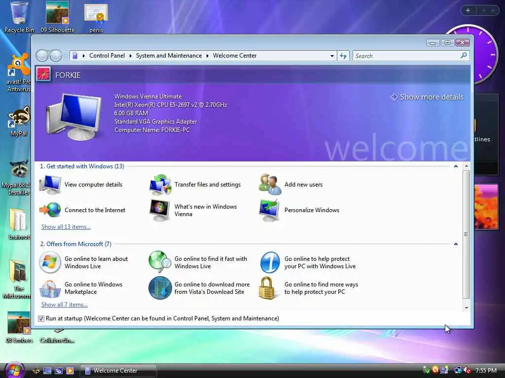This screenshot has width=505, height=378.
Task: Expand the arrow after Control Panel breadcrumb
Action: coord(130,56)
